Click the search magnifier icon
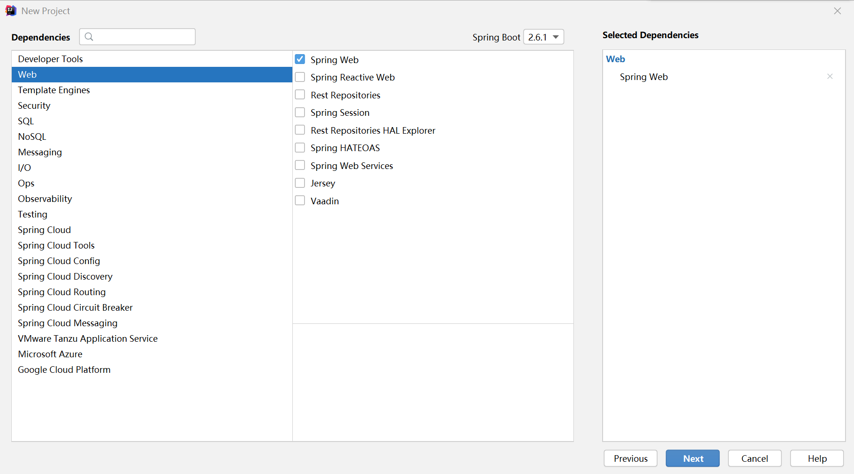Viewport: 854px width, 474px height. point(89,37)
